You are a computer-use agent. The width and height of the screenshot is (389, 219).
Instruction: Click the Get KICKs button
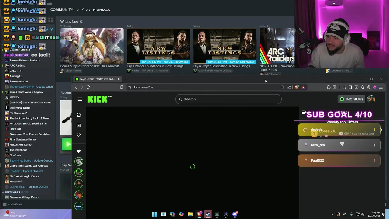(x=351, y=99)
